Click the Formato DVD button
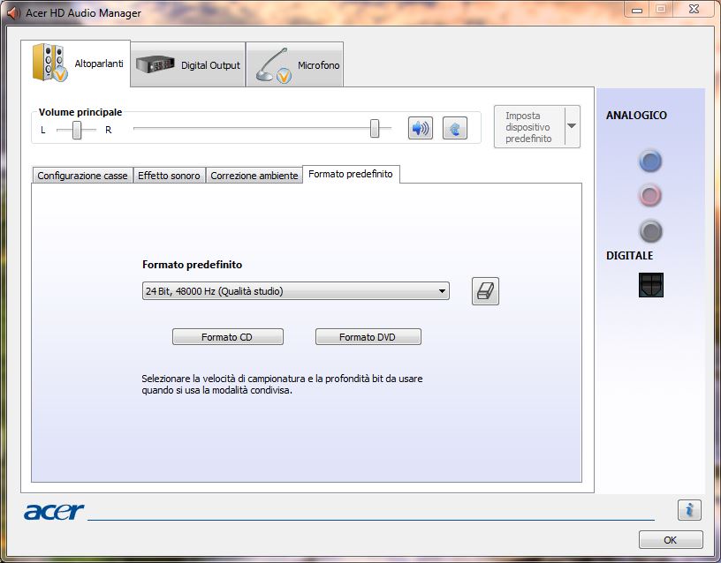Viewport: 721px width, 563px height. [x=368, y=337]
